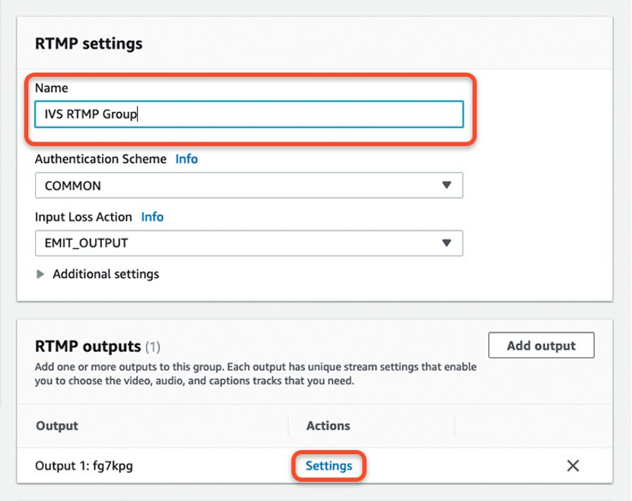Select the Actions column header
The height and width of the screenshot is (501, 632).
coord(328,426)
